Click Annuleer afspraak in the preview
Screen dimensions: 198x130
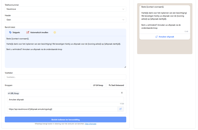166,37
